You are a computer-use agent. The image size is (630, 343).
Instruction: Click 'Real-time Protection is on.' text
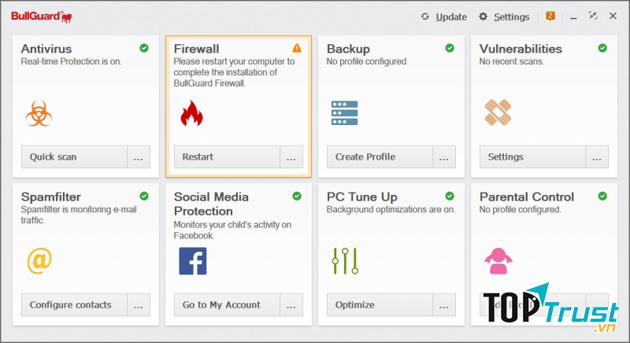(71, 61)
